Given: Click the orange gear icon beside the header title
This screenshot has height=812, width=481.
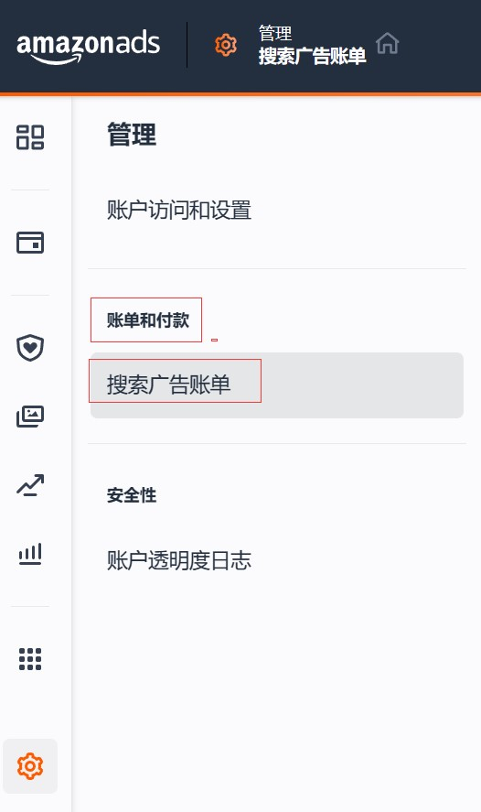Looking at the screenshot, I should 226,45.
